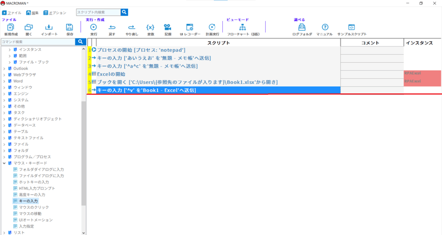Click the 新規作成 (New) toolbar icon
This screenshot has width=442, height=235.
(10, 29)
